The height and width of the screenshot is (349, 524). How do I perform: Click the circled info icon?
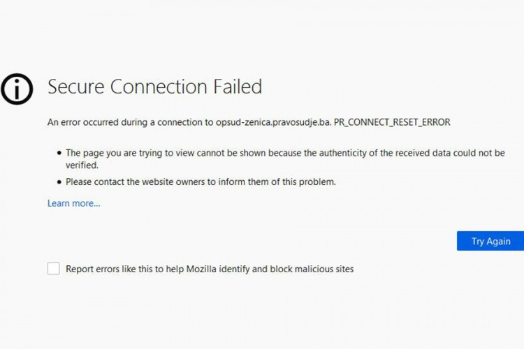(x=17, y=88)
